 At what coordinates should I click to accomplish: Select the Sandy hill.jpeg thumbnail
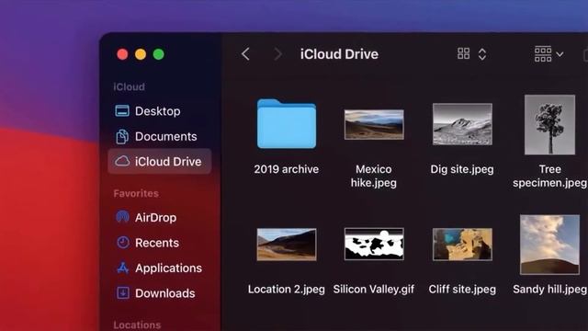point(549,245)
